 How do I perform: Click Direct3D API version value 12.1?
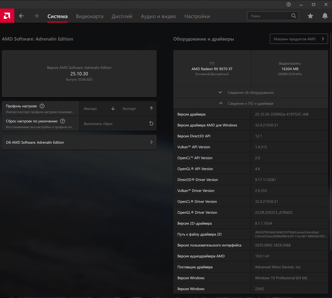click(x=258, y=136)
